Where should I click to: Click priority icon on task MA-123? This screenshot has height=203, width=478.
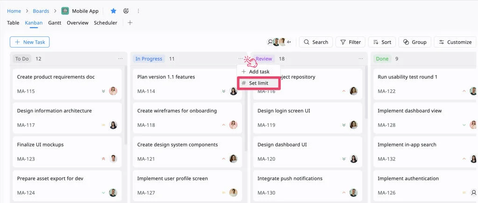(104, 159)
